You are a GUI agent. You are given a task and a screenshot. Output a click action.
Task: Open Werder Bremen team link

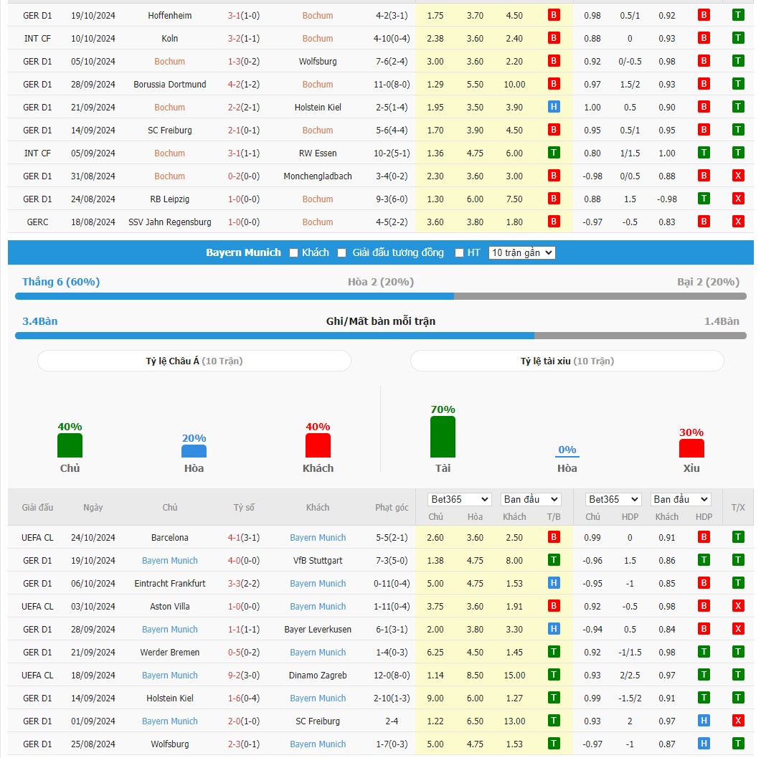(x=170, y=652)
